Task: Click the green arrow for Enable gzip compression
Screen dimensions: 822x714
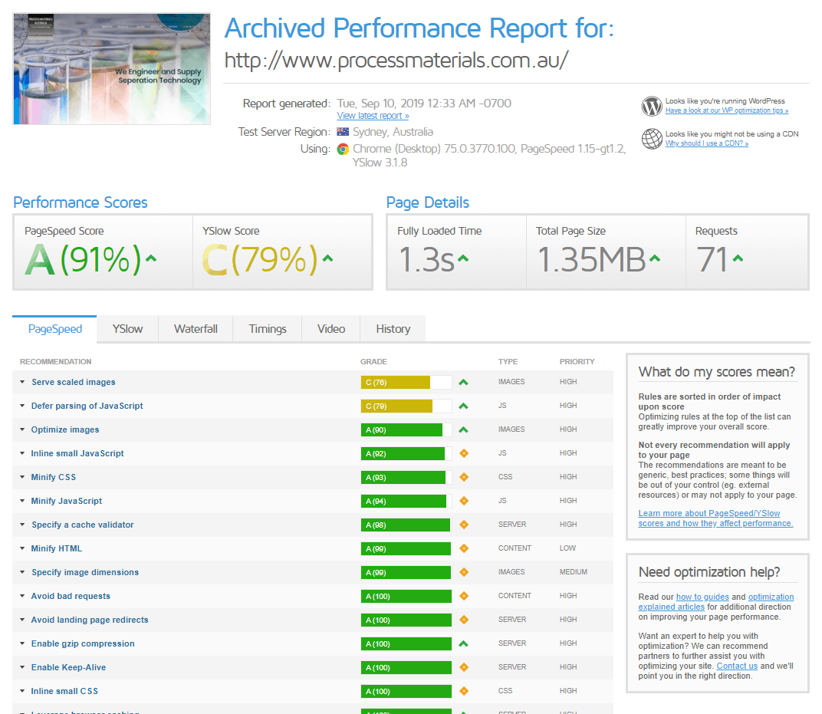Action: tap(463, 643)
